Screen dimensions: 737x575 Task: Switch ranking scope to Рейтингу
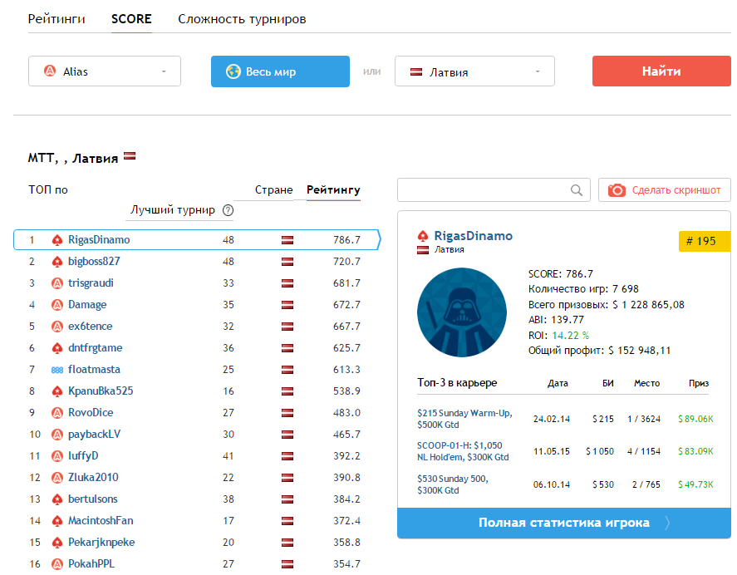tap(333, 190)
